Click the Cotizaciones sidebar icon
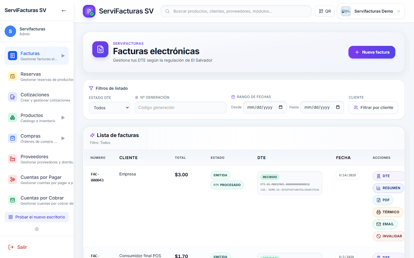Viewport: 414px width, 258px height. 12,97
